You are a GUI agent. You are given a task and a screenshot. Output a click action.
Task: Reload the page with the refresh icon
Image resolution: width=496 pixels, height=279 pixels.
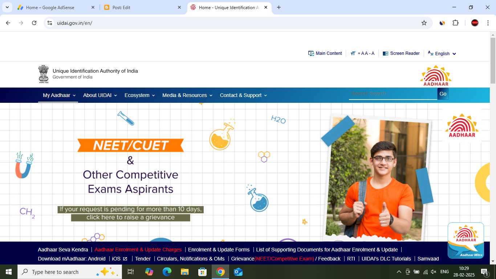(x=34, y=23)
